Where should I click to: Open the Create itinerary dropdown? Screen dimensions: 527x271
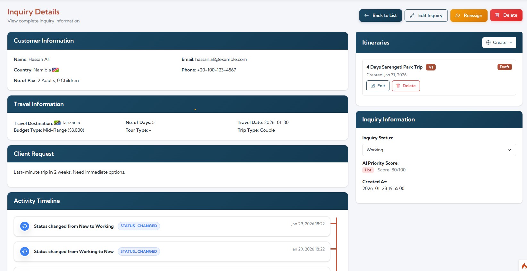499,43
